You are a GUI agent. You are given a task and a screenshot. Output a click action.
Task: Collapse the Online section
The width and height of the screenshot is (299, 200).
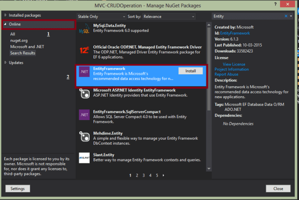click(x=6, y=24)
